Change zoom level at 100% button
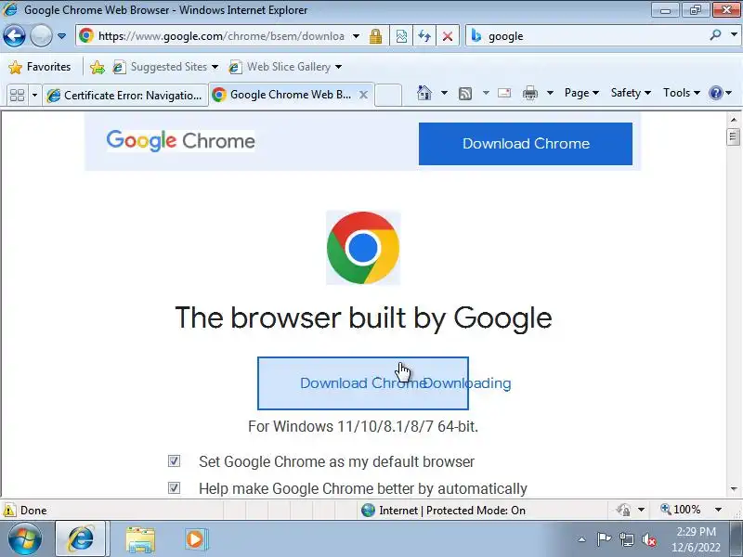 681,510
